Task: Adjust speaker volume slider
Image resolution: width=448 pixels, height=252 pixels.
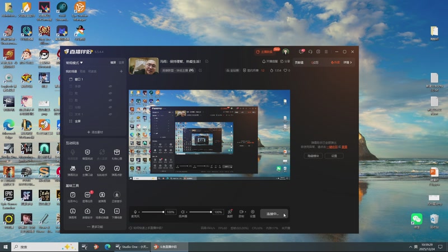Action: coord(200,212)
